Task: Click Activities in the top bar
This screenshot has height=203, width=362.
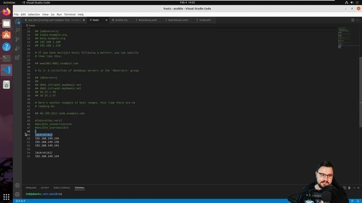Action: pos(9,2)
